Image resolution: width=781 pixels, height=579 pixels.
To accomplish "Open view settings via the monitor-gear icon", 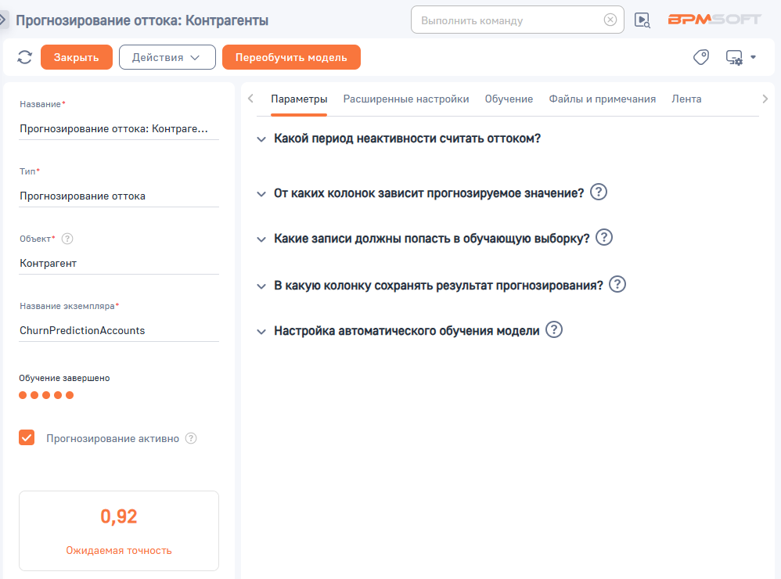I will pos(734,57).
